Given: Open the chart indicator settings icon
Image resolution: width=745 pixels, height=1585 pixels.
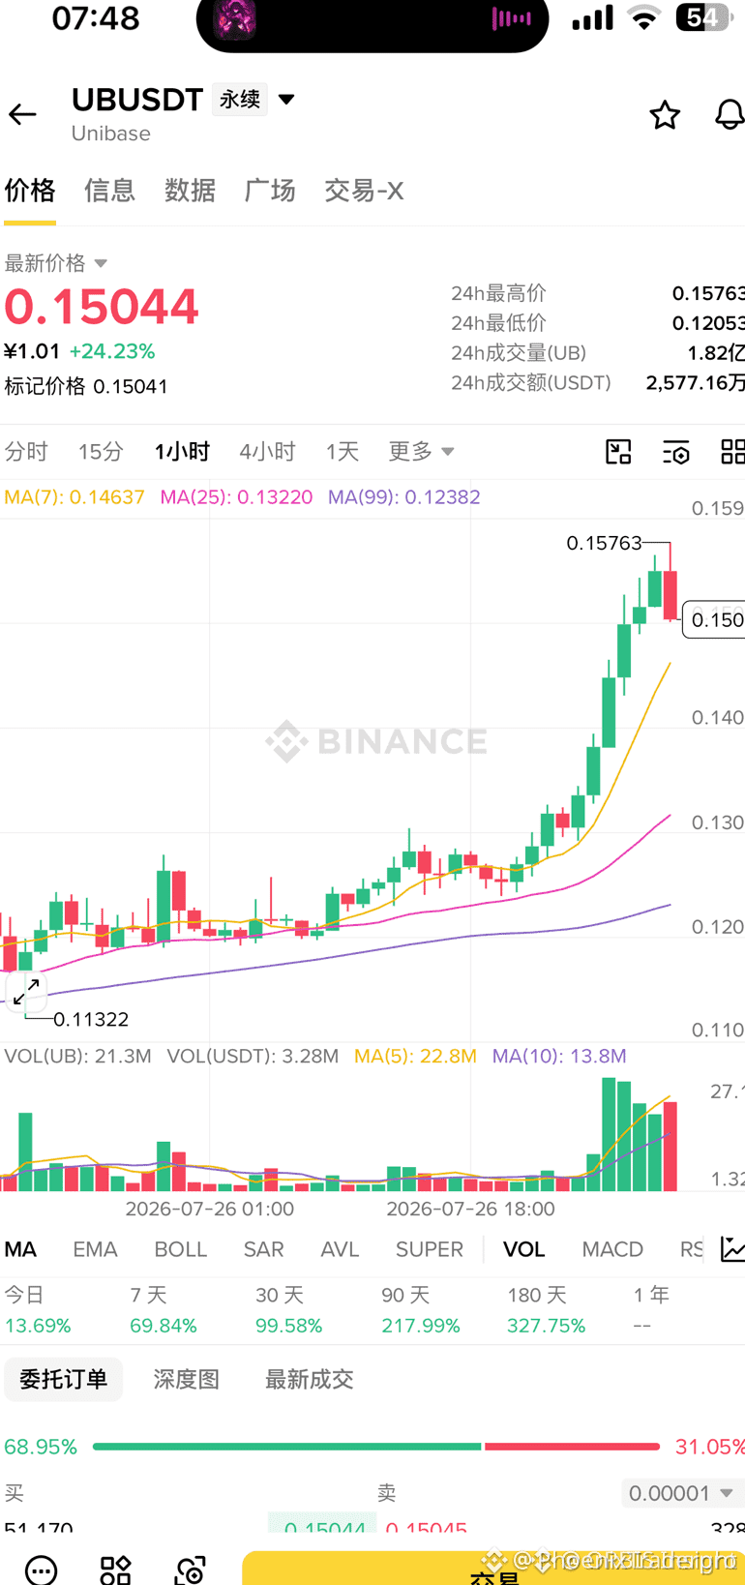Looking at the screenshot, I should point(676,452).
